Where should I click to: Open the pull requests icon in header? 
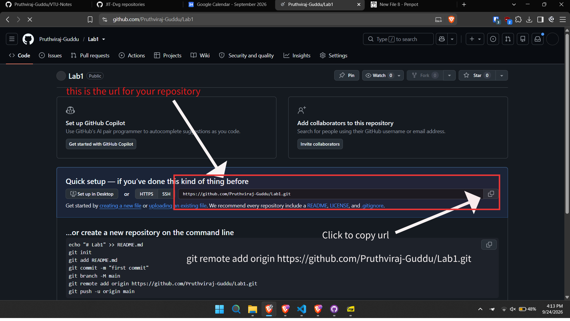(508, 39)
